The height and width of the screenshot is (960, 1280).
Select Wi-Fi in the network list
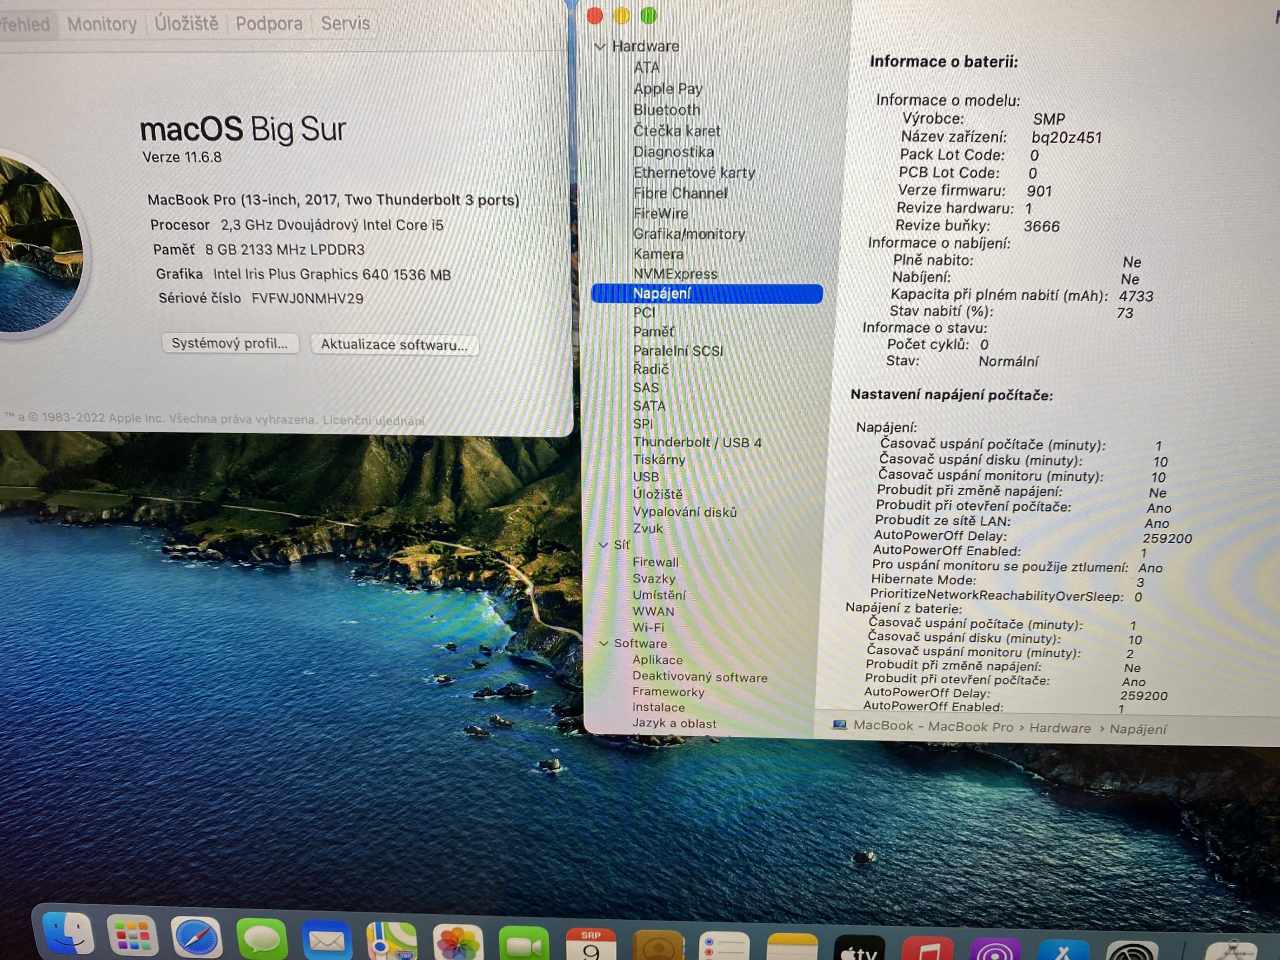click(648, 627)
